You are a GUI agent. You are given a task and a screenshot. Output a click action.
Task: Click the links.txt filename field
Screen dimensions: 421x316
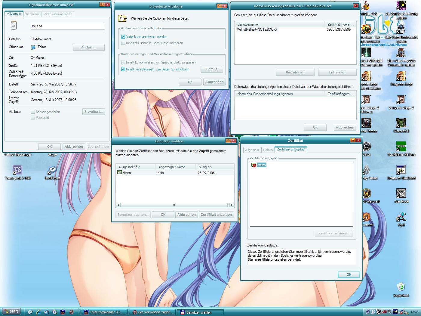point(68,26)
